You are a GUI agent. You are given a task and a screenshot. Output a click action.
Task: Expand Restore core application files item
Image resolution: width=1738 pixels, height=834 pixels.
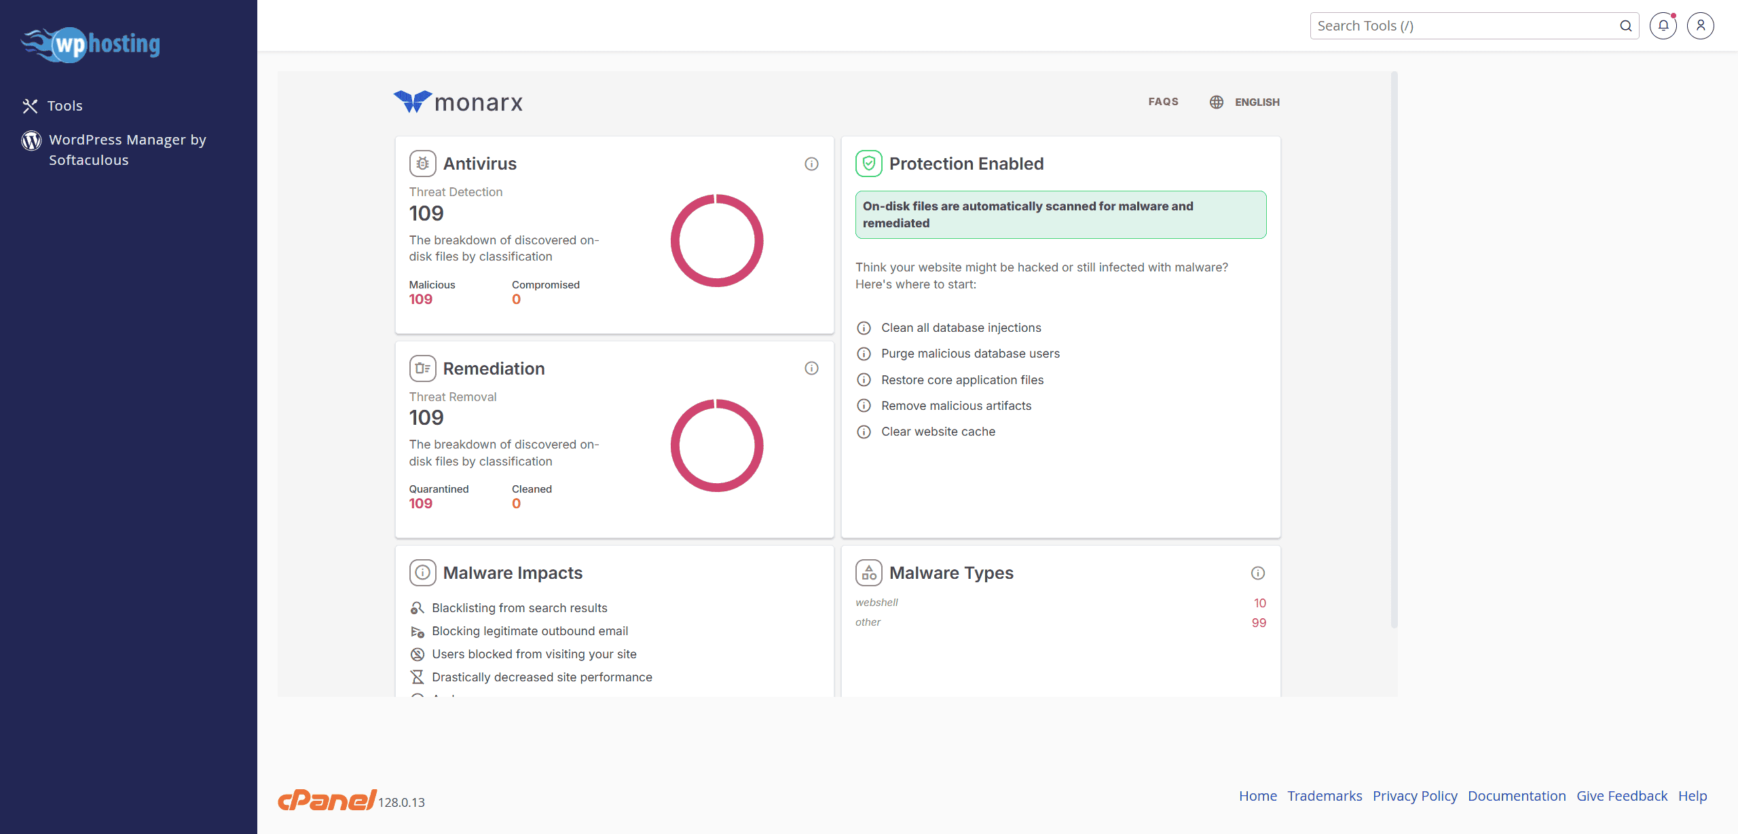click(x=962, y=380)
